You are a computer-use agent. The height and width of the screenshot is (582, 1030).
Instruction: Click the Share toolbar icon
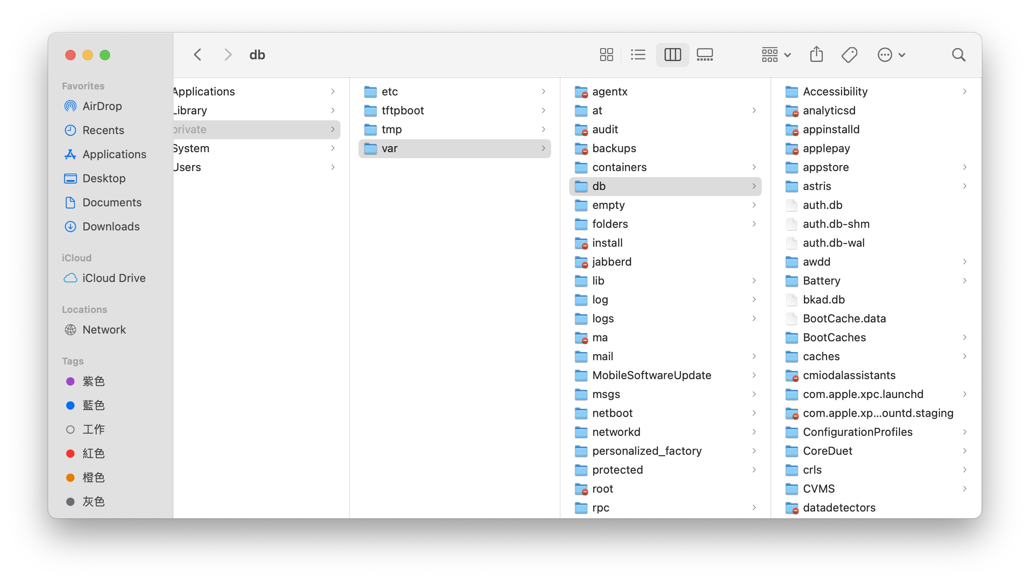click(x=816, y=55)
